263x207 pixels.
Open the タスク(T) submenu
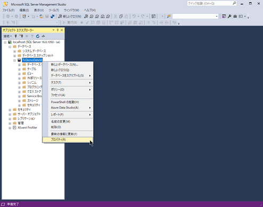coord(68,83)
